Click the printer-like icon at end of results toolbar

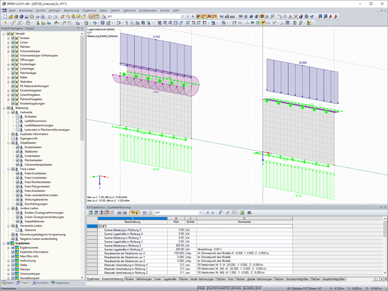click(x=249, y=213)
